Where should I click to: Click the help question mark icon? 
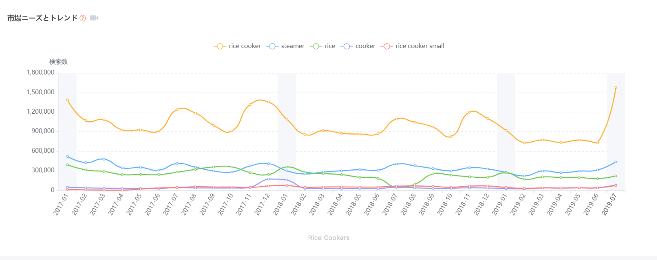click(83, 18)
